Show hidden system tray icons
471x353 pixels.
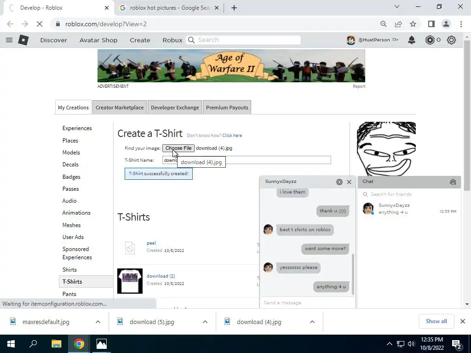pyautogui.click(x=389, y=344)
